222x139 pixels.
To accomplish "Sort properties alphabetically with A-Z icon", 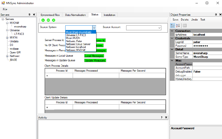I will 178,26.
